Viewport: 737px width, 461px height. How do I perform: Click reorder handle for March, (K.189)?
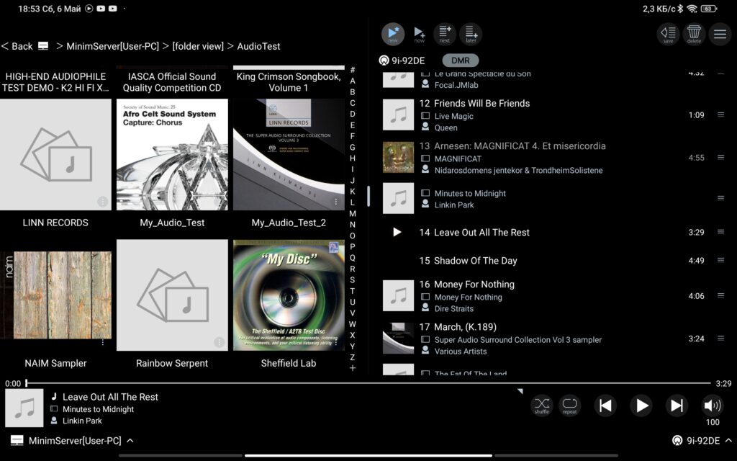[x=720, y=338]
